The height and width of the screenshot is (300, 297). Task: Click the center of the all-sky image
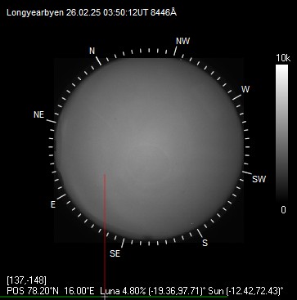[149, 150]
